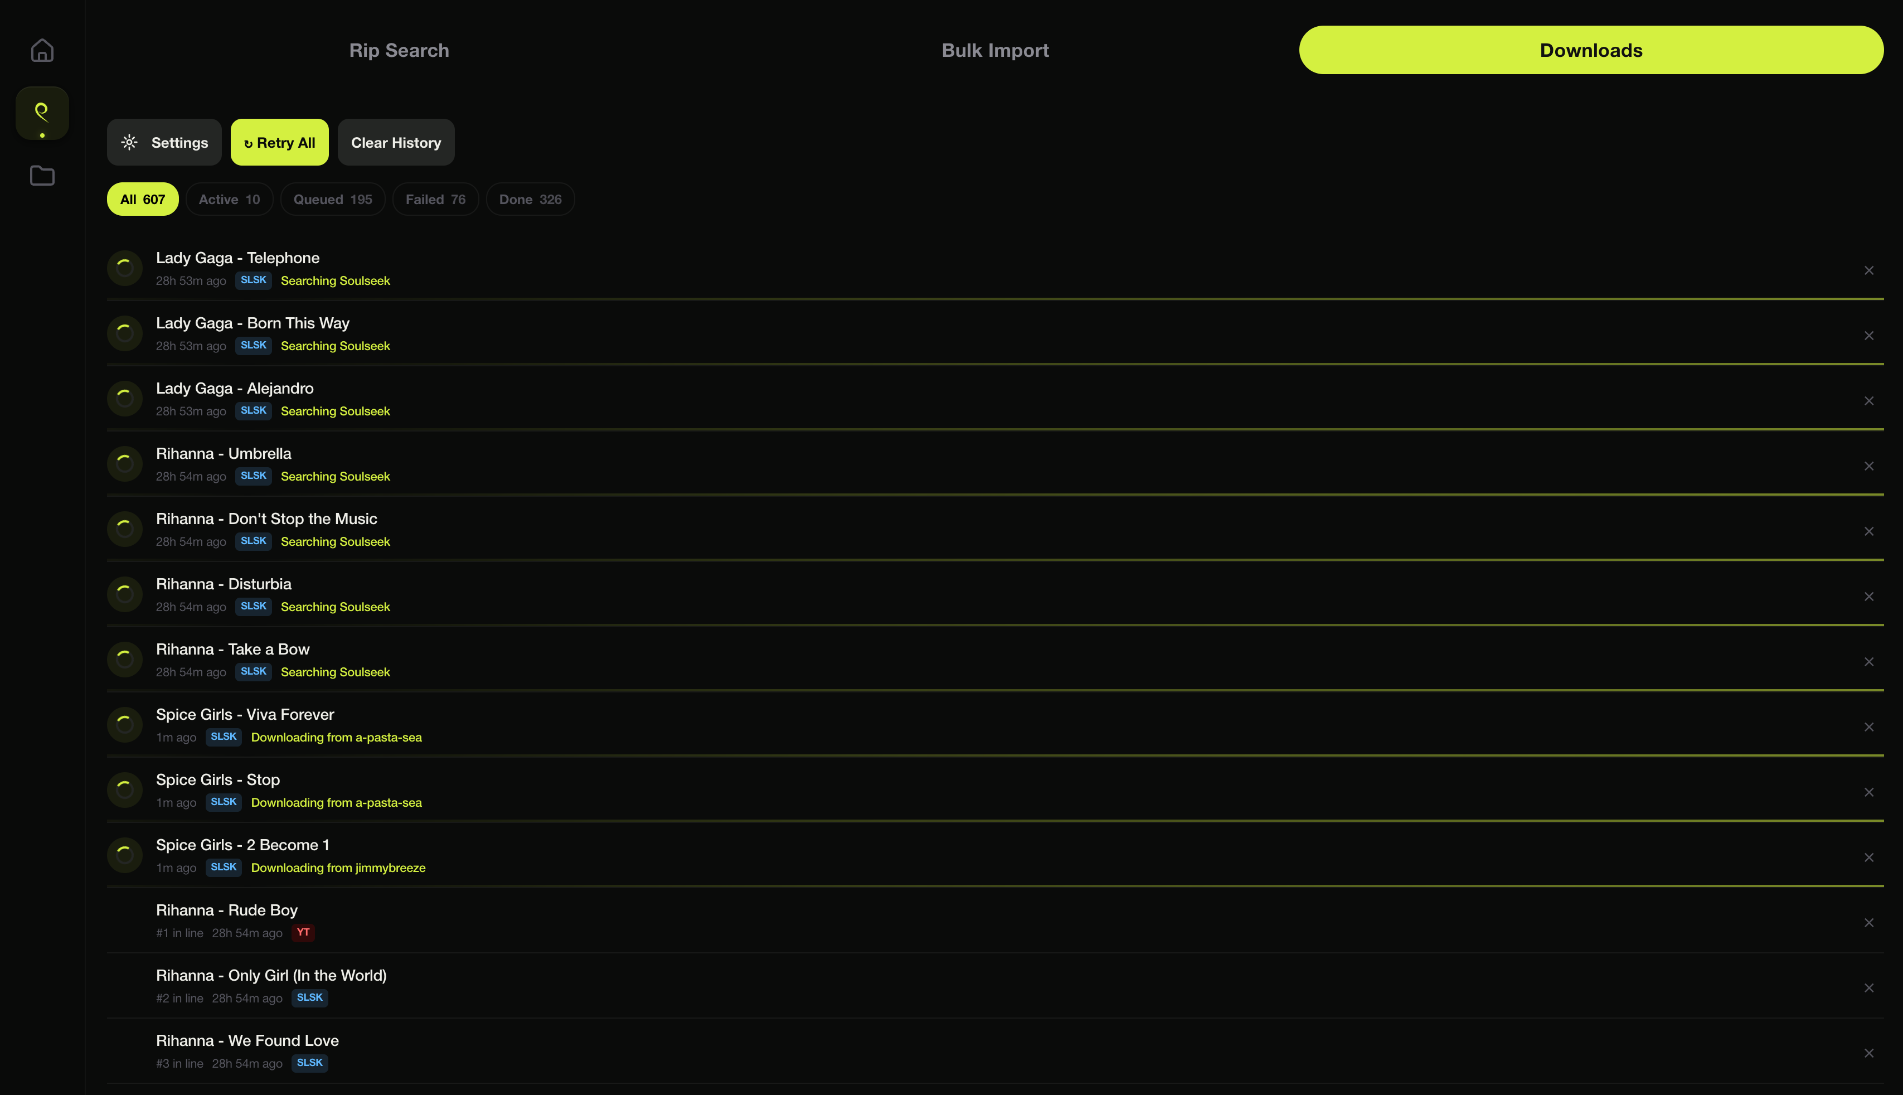The width and height of the screenshot is (1903, 1095).
Task: Click SLSK badge on Rihanna - Only Girl
Action: [x=310, y=998]
